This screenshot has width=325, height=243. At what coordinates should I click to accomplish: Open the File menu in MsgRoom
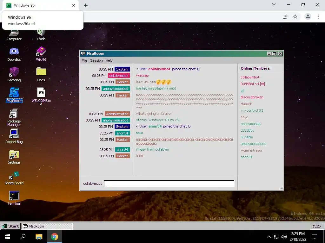point(84,60)
